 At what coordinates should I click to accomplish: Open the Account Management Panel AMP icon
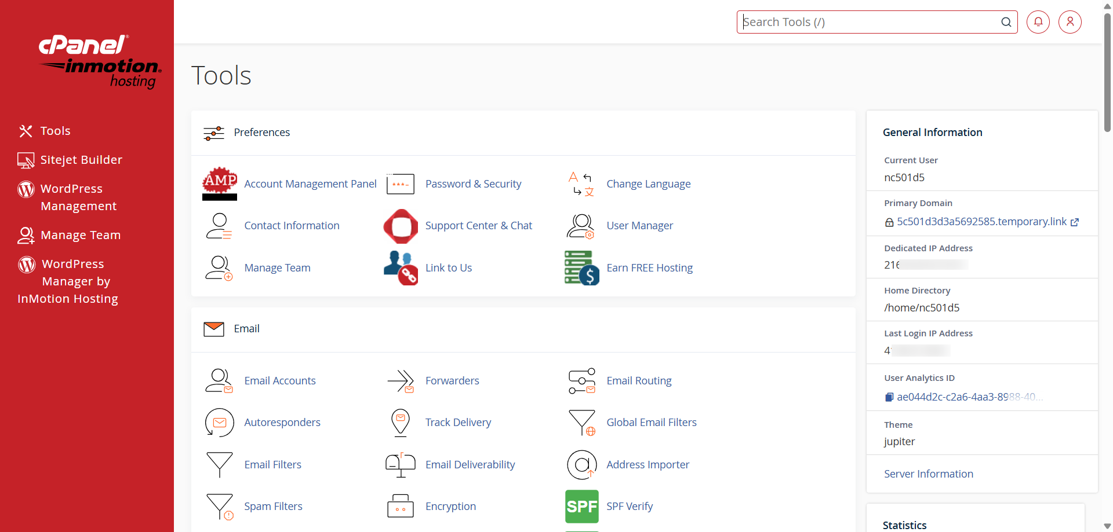220,184
